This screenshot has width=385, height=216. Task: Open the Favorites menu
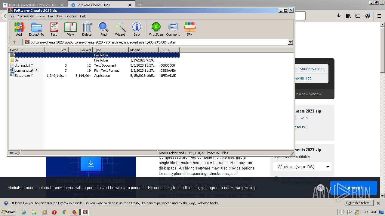pos(55,16)
